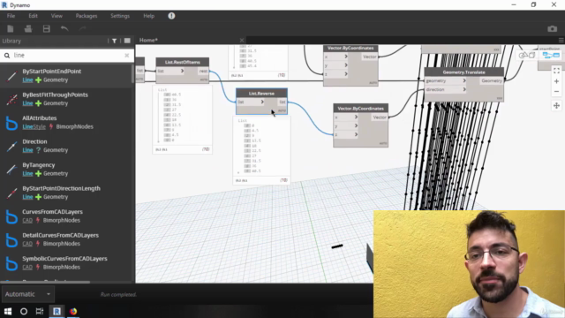This screenshot has width=565, height=318.
Task: Click the Windows Start button
Action: [8, 311]
